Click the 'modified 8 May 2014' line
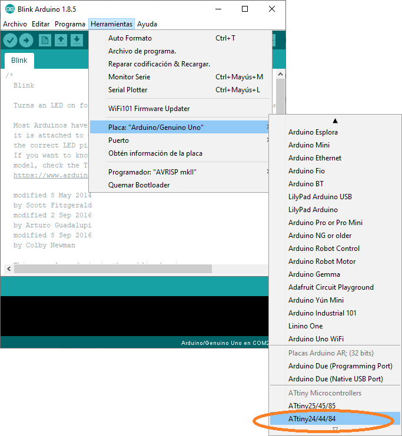 [x=52, y=195]
